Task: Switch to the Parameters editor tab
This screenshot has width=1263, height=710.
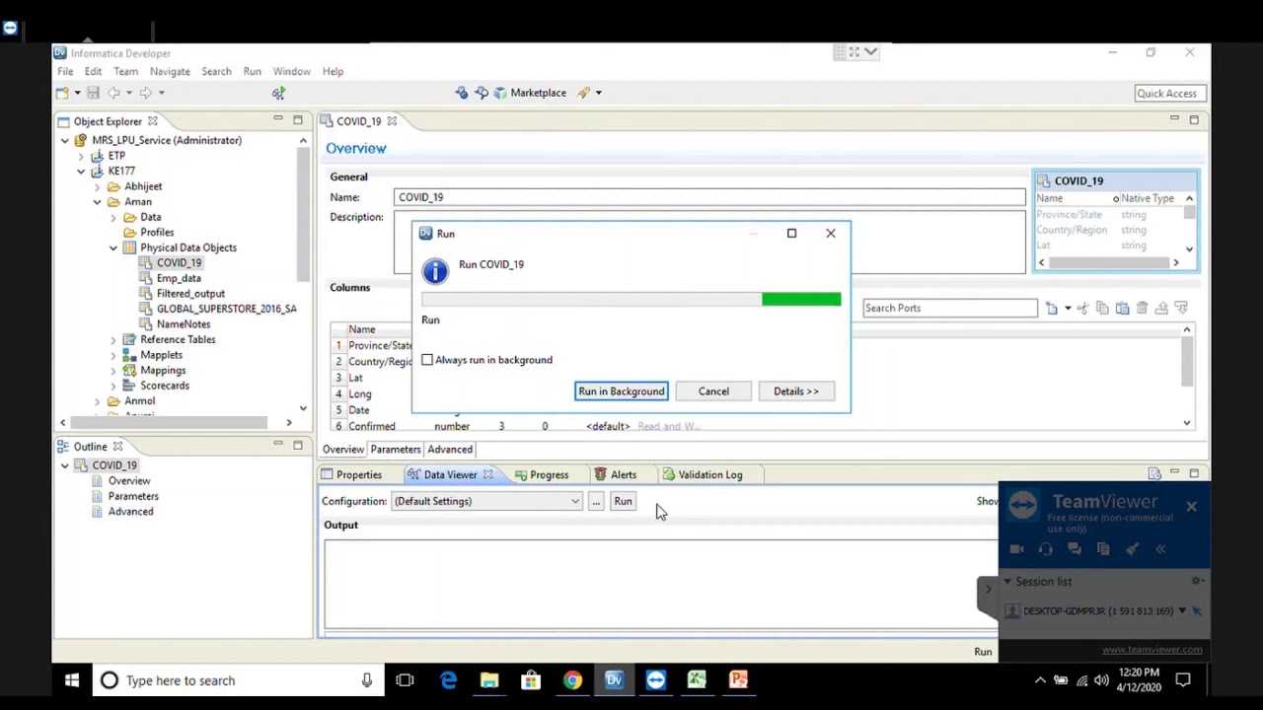Action: 396,449
